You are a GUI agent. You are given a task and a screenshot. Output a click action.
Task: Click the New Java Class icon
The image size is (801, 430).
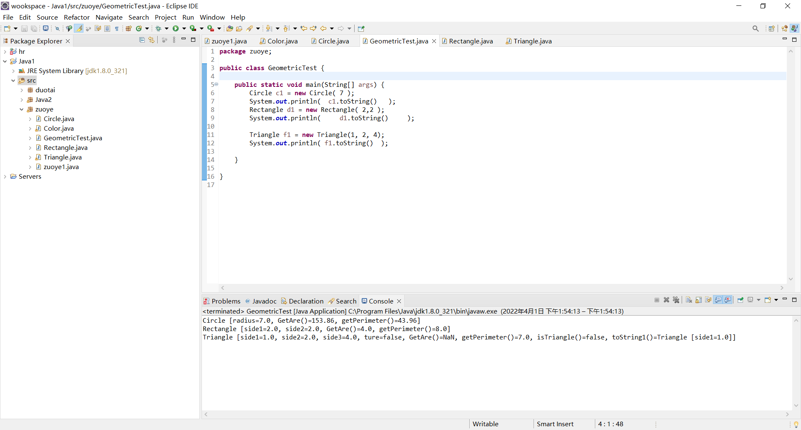pos(139,28)
